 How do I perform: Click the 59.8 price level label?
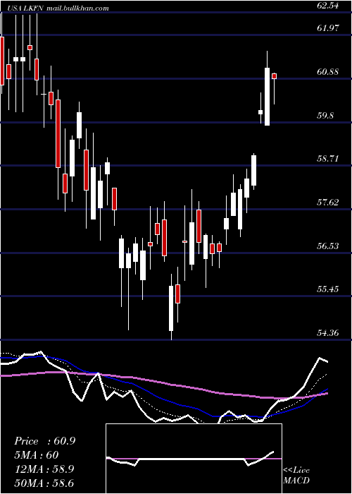click(x=325, y=116)
